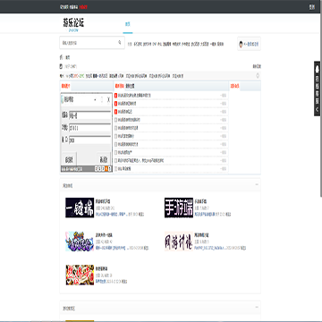Open the 手游端 forum board thumbnail
This screenshot has width=322, height=322.
[x=179, y=208]
